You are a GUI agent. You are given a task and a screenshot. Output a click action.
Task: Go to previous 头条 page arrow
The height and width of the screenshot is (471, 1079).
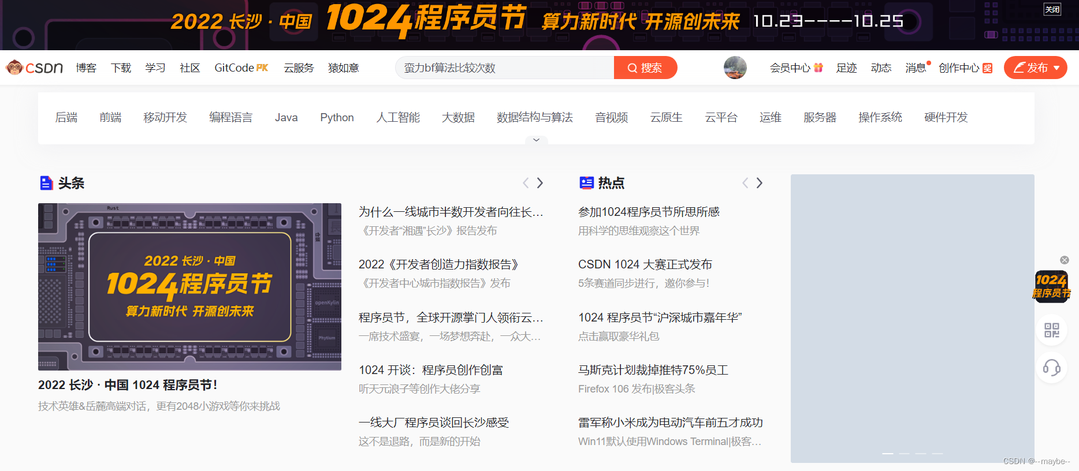(526, 183)
